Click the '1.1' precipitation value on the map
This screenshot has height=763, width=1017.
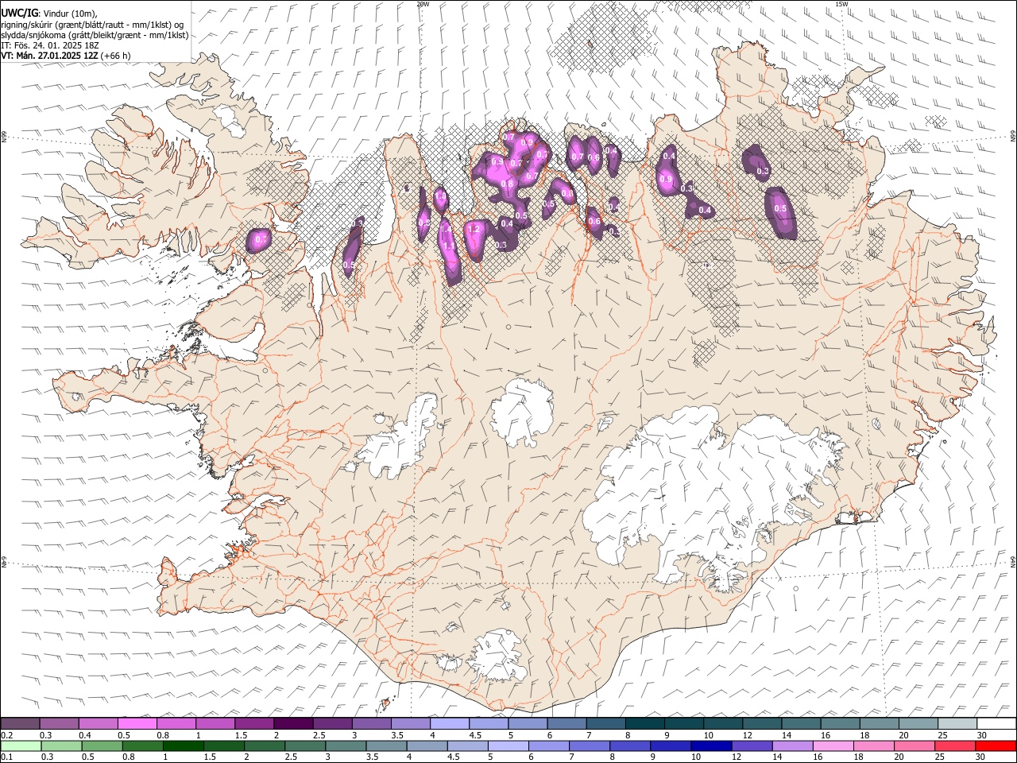(x=450, y=247)
